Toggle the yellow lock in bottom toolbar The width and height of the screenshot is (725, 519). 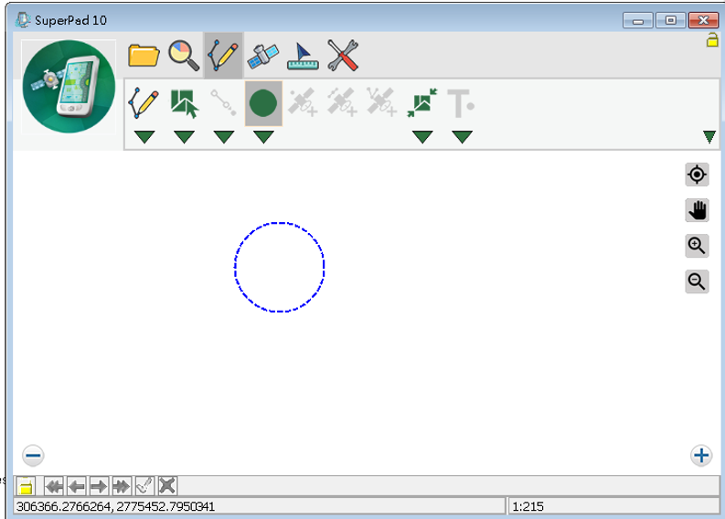point(26,486)
